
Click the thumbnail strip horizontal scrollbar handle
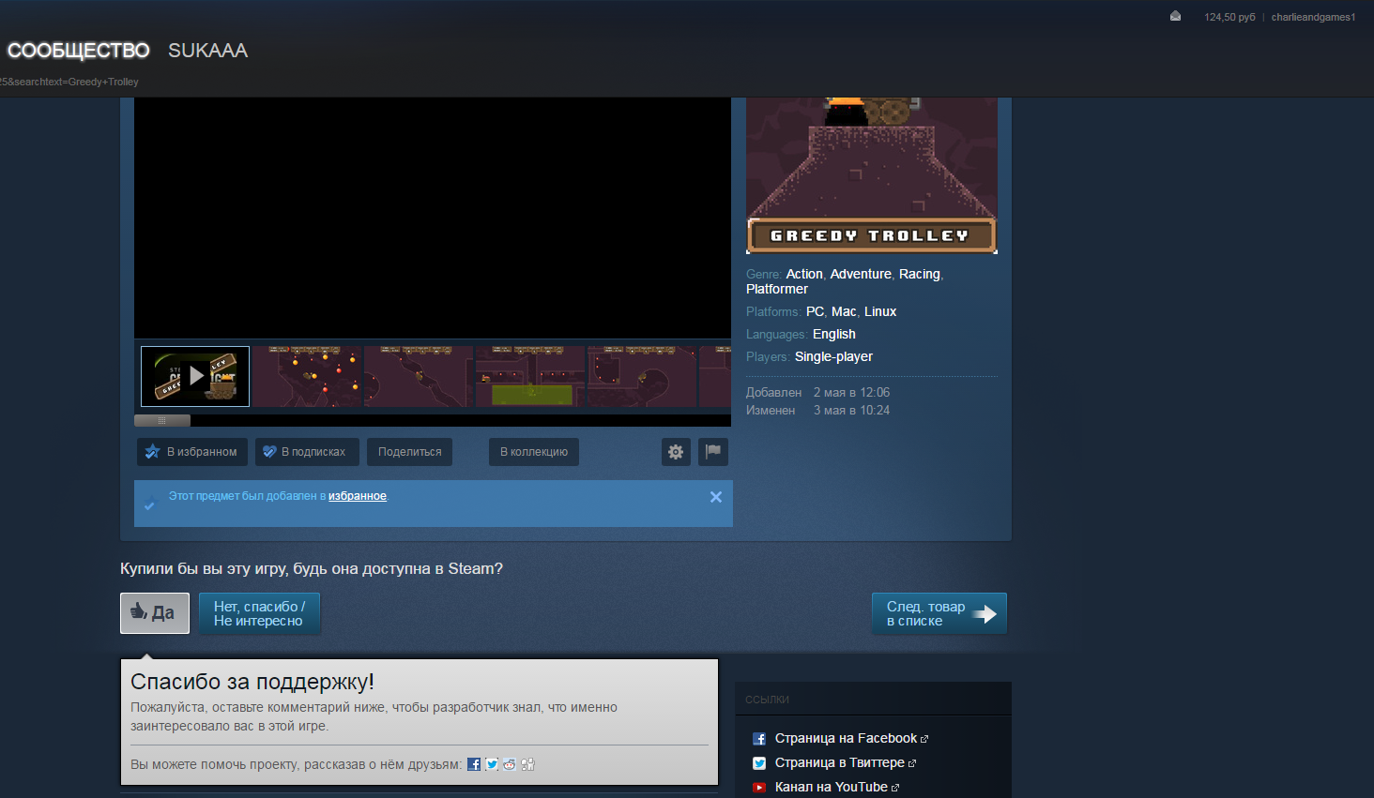[x=162, y=420]
